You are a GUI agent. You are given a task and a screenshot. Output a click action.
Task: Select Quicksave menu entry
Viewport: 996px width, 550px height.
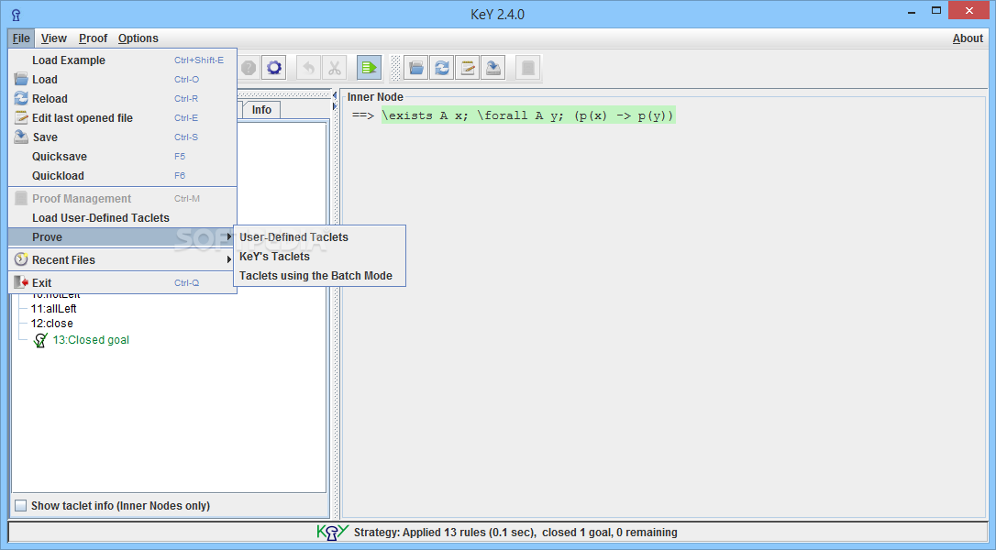click(x=123, y=156)
